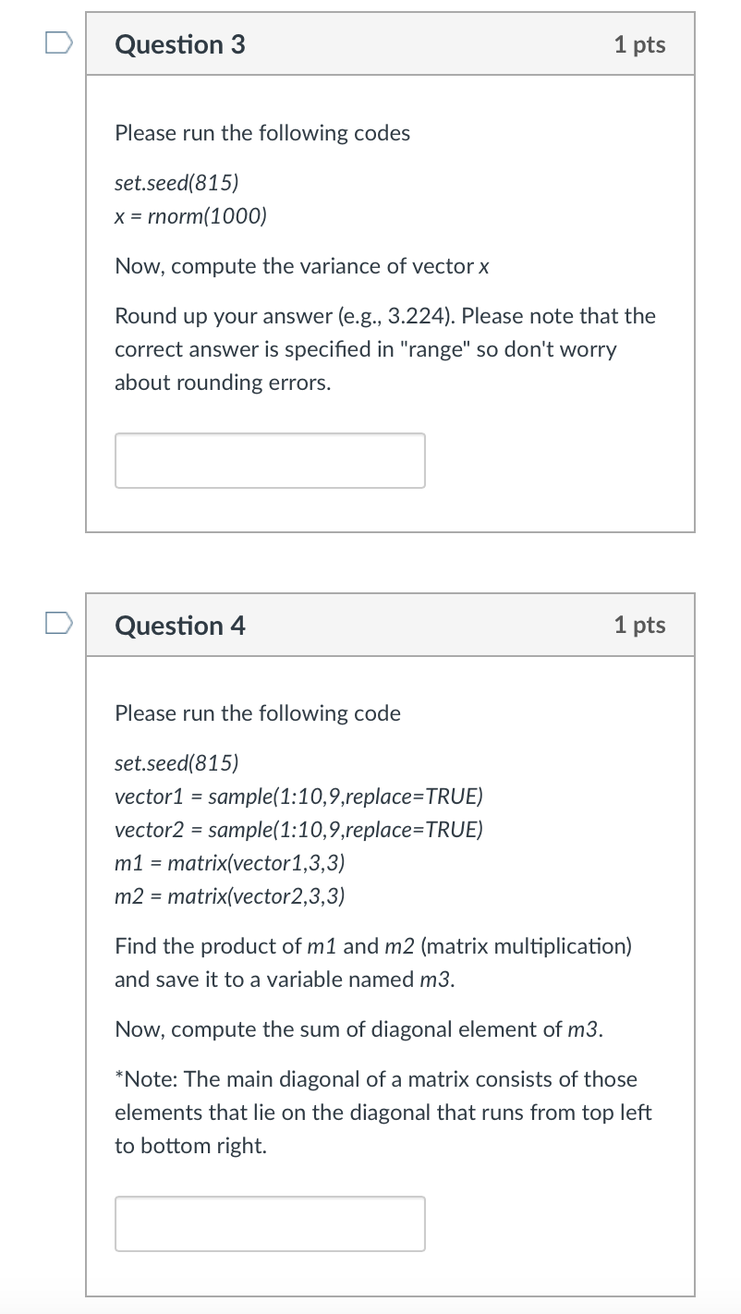Select the bookmark marker left of Question 3
The image size is (741, 1314).
tap(57, 42)
